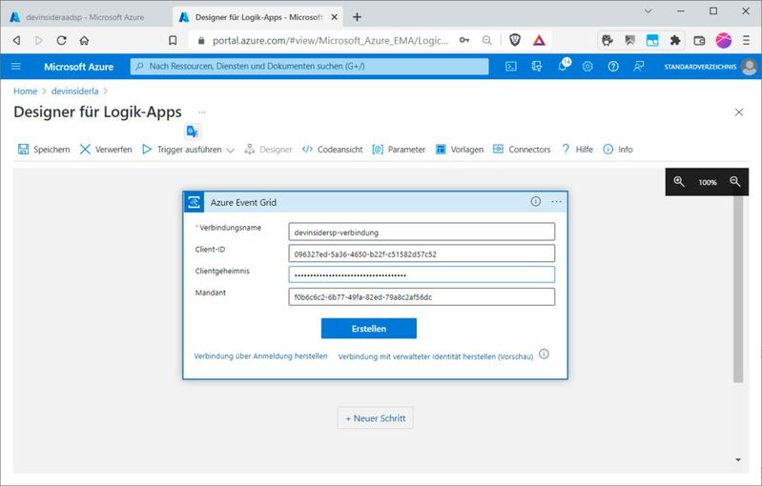The height and width of the screenshot is (486, 762).
Task: Click the password key icon in address bar
Action: (x=464, y=40)
